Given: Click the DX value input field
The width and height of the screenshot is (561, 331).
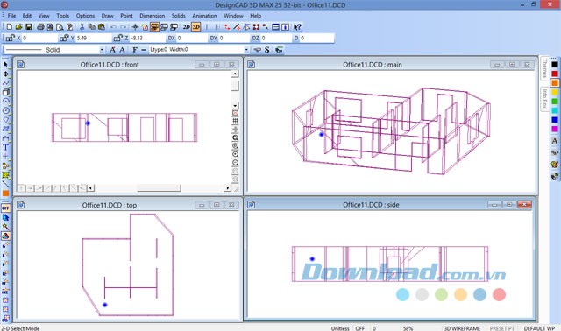Looking at the screenshot, I should pyautogui.click(x=192, y=38).
